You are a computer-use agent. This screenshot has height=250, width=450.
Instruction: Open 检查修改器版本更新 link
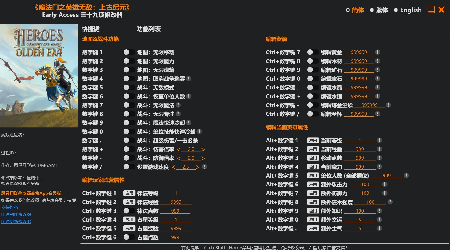(x=20, y=183)
